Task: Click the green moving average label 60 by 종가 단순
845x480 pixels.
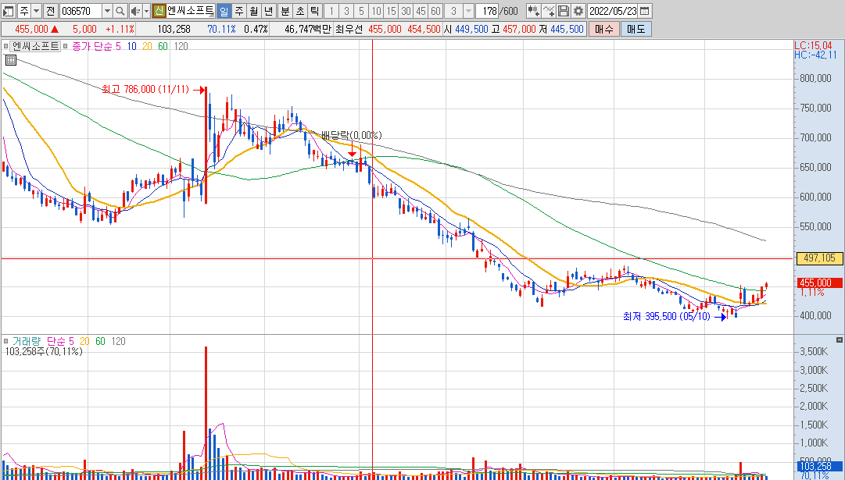Action: pyautogui.click(x=163, y=46)
